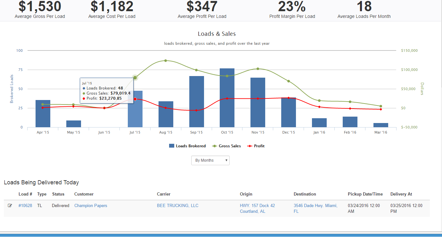Click the green Dollars axis label
This screenshot has height=239, width=442.
pyautogui.click(x=422, y=88)
